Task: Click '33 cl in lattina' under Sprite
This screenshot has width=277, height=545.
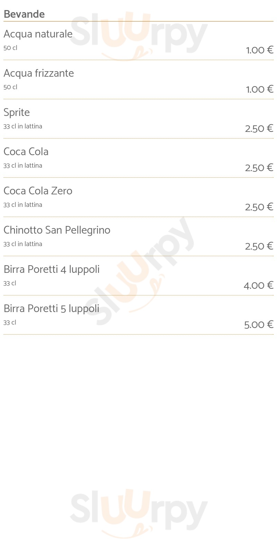Action: (x=23, y=126)
